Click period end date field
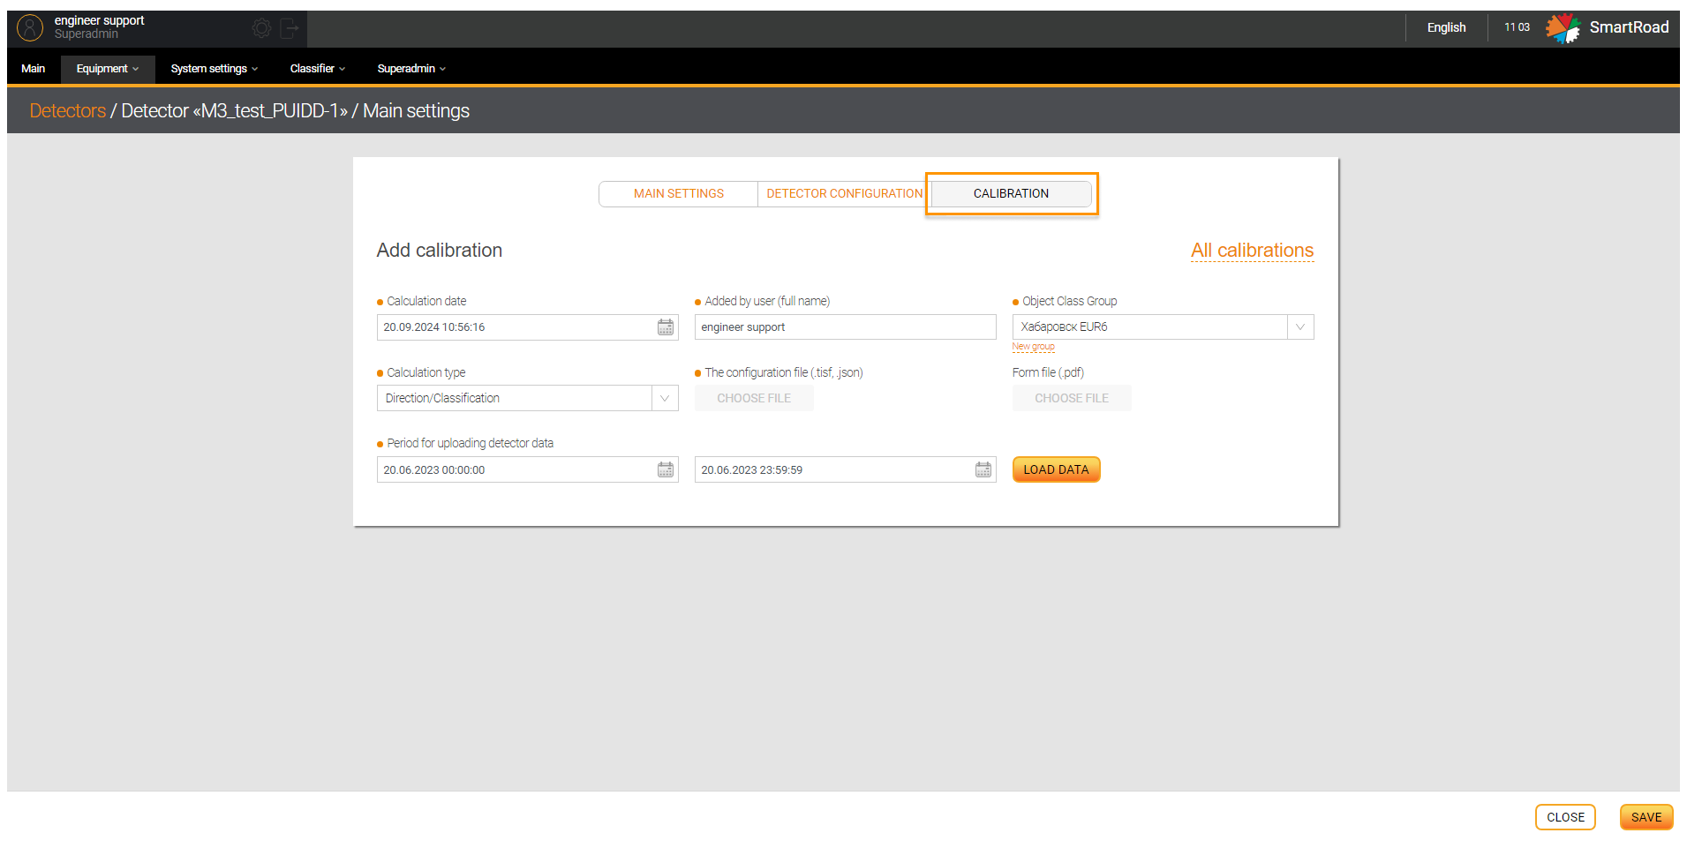1687x848 pixels. point(845,469)
